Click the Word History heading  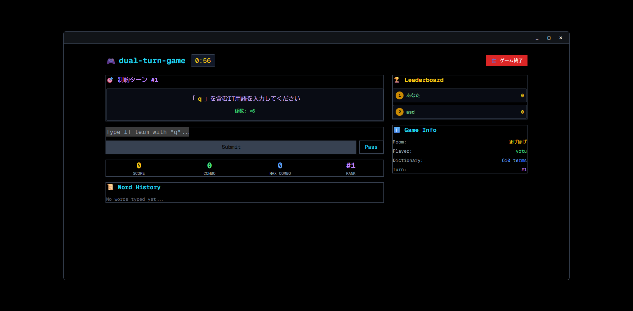click(x=139, y=187)
